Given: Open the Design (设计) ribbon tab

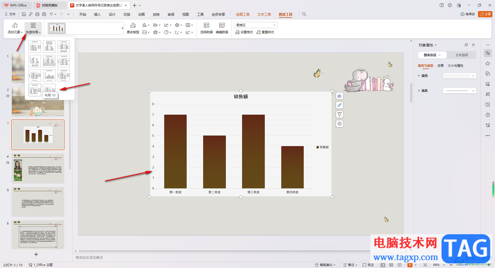Looking at the screenshot, I should [x=112, y=14].
